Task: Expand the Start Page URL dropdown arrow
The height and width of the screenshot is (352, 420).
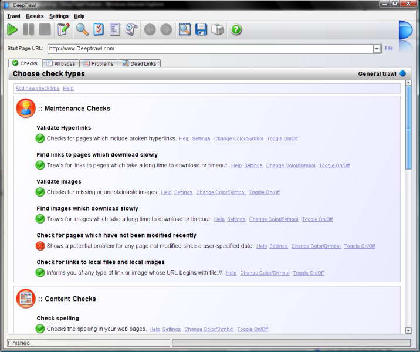Action: point(377,49)
